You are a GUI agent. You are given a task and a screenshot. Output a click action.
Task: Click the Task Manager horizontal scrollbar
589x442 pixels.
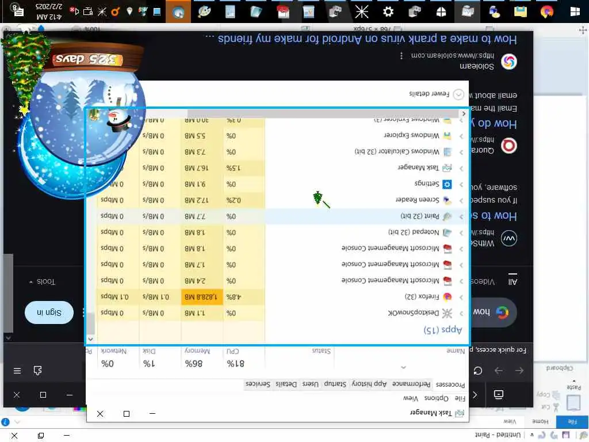[323, 113]
